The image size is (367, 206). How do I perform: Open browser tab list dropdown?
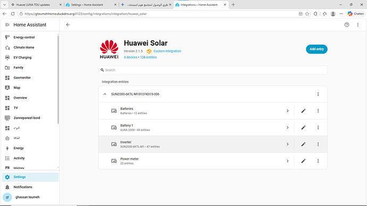[4, 5]
